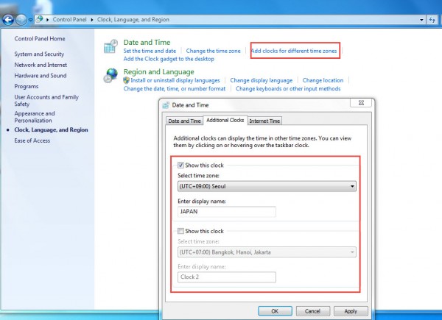This screenshot has height=320, width=442.
Task: Click Change display language link
Action: [262, 80]
